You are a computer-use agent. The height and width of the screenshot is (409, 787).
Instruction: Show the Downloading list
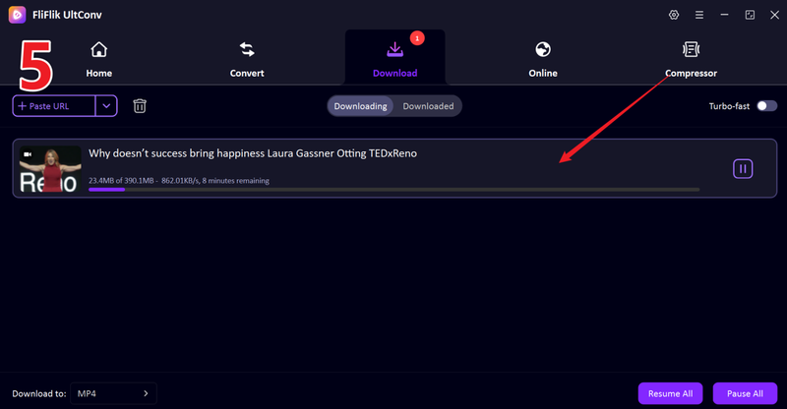pos(360,106)
